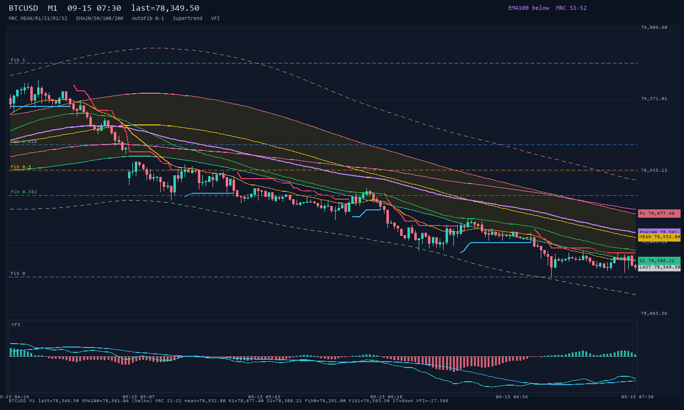
Task: Select the green S1 78,388.21 price tag
Action: 659,261
